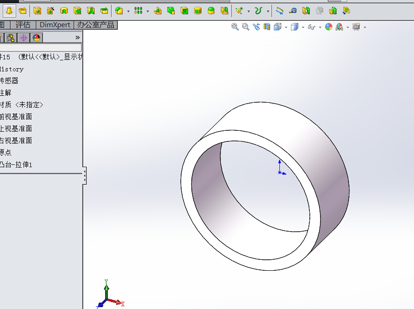Open the ConfigurationManager panel tab
This screenshot has height=309, width=414.
pyautogui.click(x=11, y=38)
